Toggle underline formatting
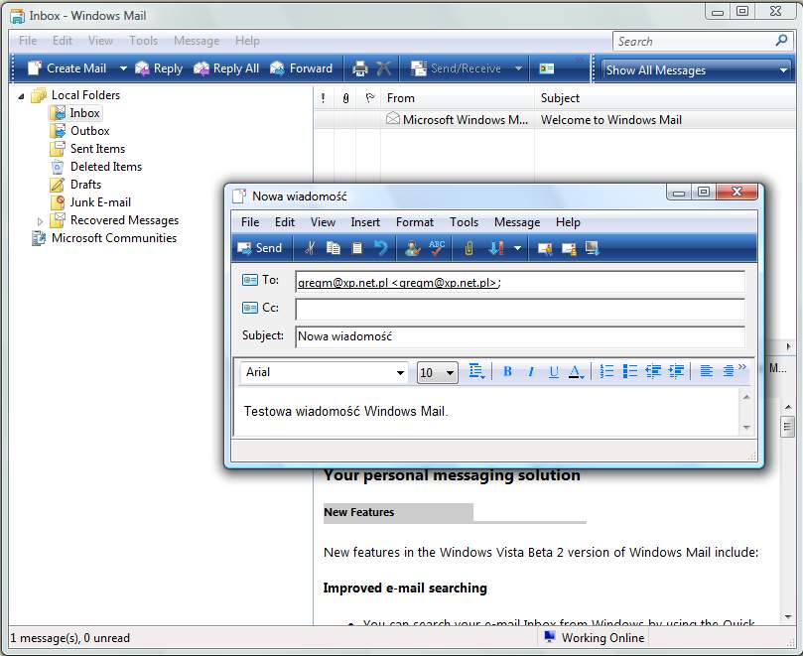The width and height of the screenshot is (803, 656). pos(554,371)
